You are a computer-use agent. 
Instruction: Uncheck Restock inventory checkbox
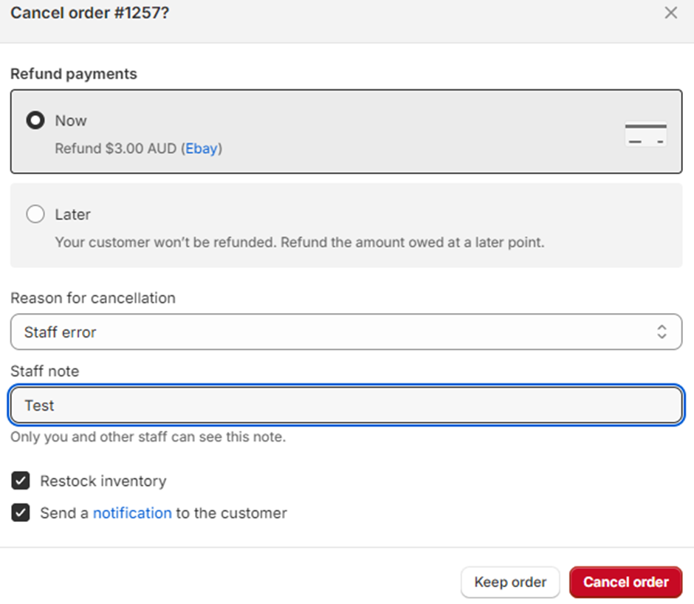coord(21,481)
